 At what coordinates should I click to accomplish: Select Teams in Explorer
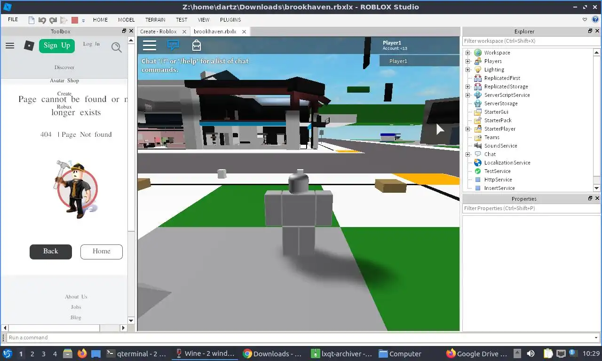click(x=491, y=137)
